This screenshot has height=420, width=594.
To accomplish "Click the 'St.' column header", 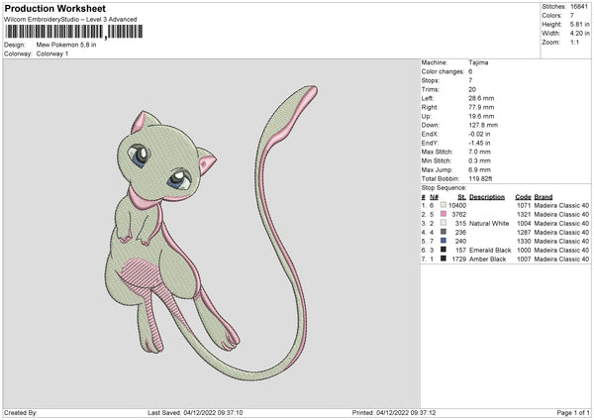I will (461, 197).
